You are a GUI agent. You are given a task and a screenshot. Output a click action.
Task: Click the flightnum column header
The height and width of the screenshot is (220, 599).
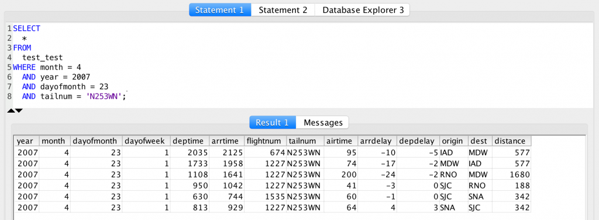click(266, 141)
